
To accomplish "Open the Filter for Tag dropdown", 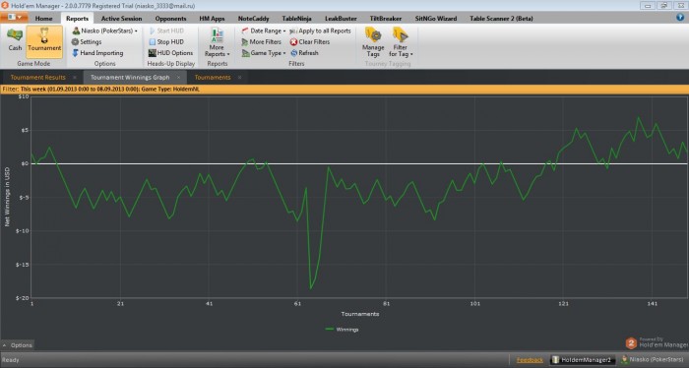I will tap(401, 42).
